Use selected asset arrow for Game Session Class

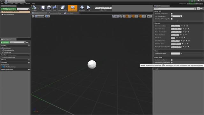(182, 26)
